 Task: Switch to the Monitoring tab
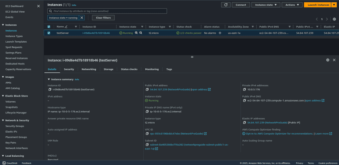[152, 69]
